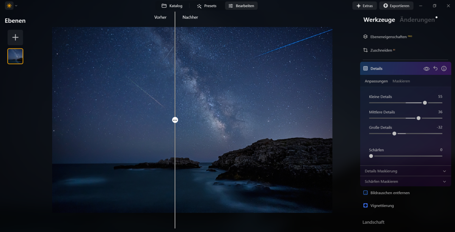Add a new layer with the plus button
This screenshot has height=232, width=455.
coord(15,37)
